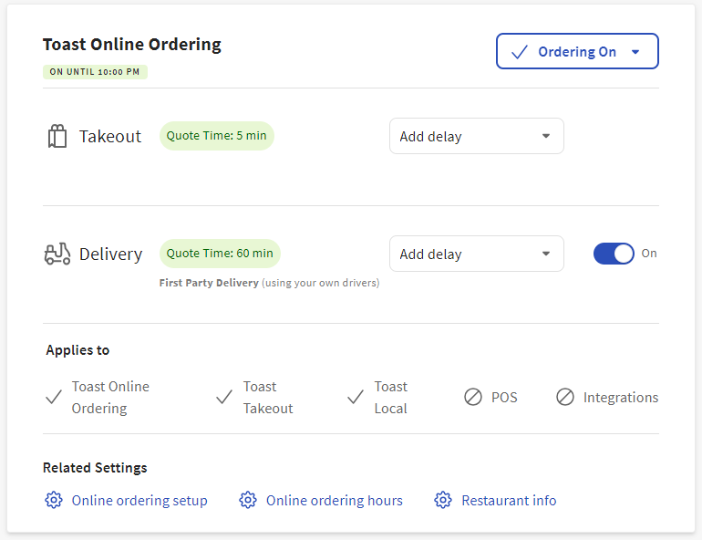Image resolution: width=702 pixels, height=540 pixels.
Task: Open the Restaurant info link
Action: [509, 500]
